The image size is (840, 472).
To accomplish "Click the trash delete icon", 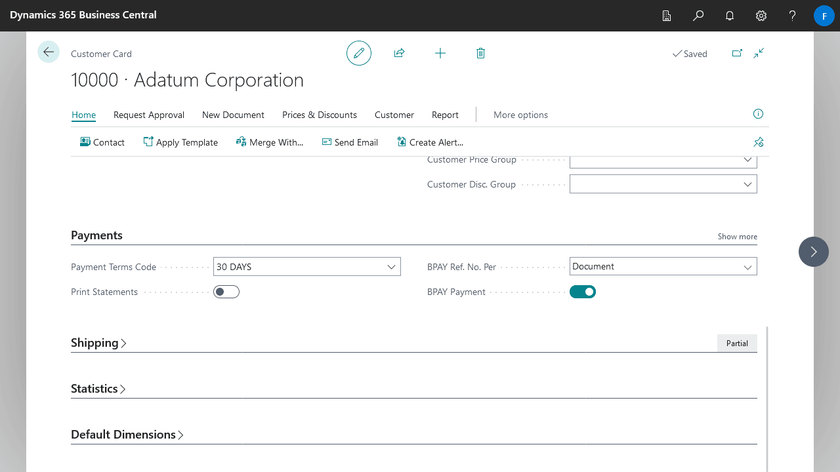I will 480,53.
